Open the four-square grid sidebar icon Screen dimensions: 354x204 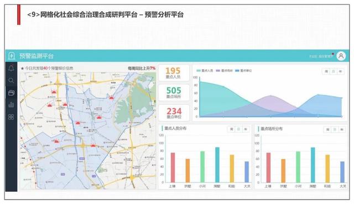(x=11, y=117)
